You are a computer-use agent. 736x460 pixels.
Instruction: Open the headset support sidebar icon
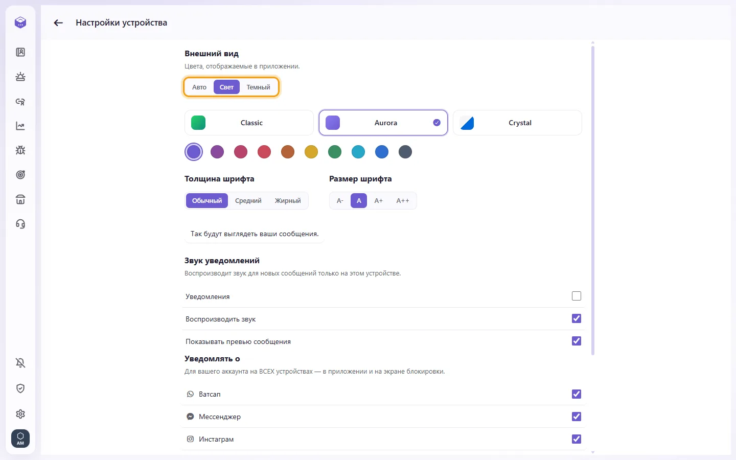pyautogui.click(x=20, y=224)
